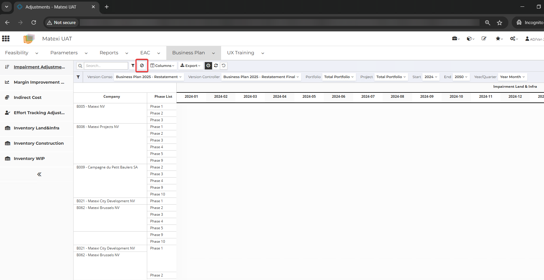Click the Margin Improvement chart icon
Screen dimensions: 544x280
coord(7,82)
